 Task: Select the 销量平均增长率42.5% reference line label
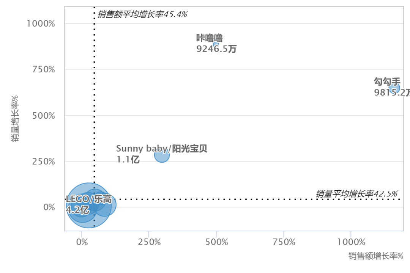356,194
